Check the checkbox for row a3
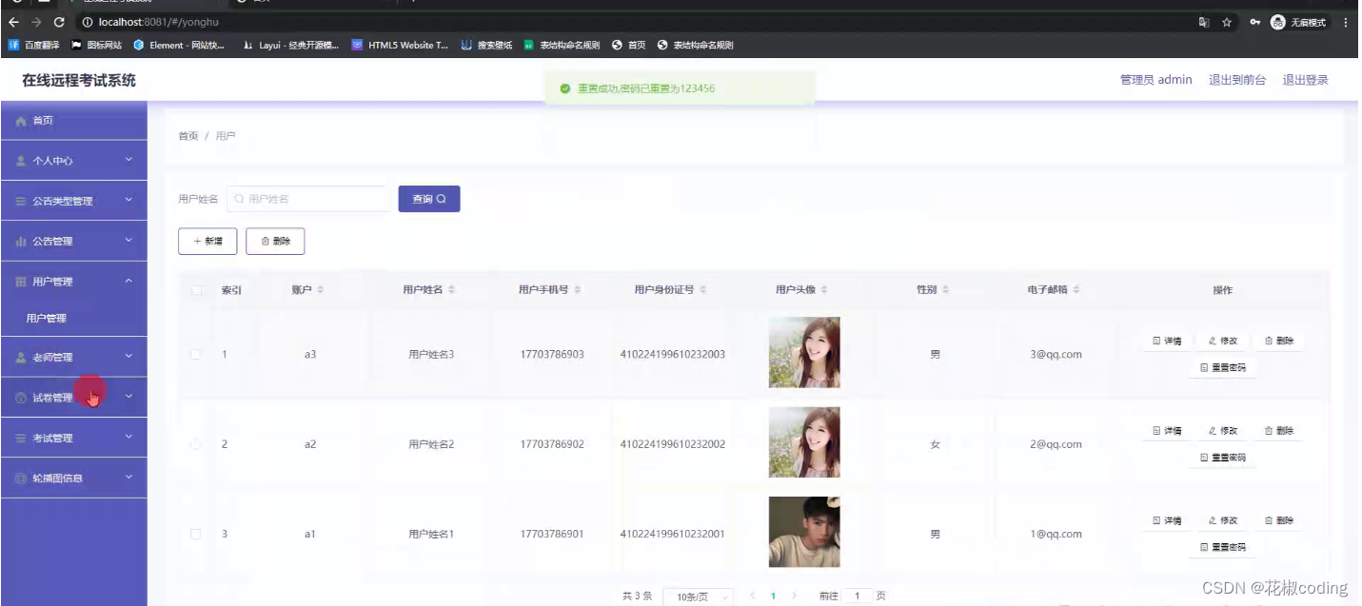The width and height of the screenshot is (1362, 606). [x=196, y=354]
